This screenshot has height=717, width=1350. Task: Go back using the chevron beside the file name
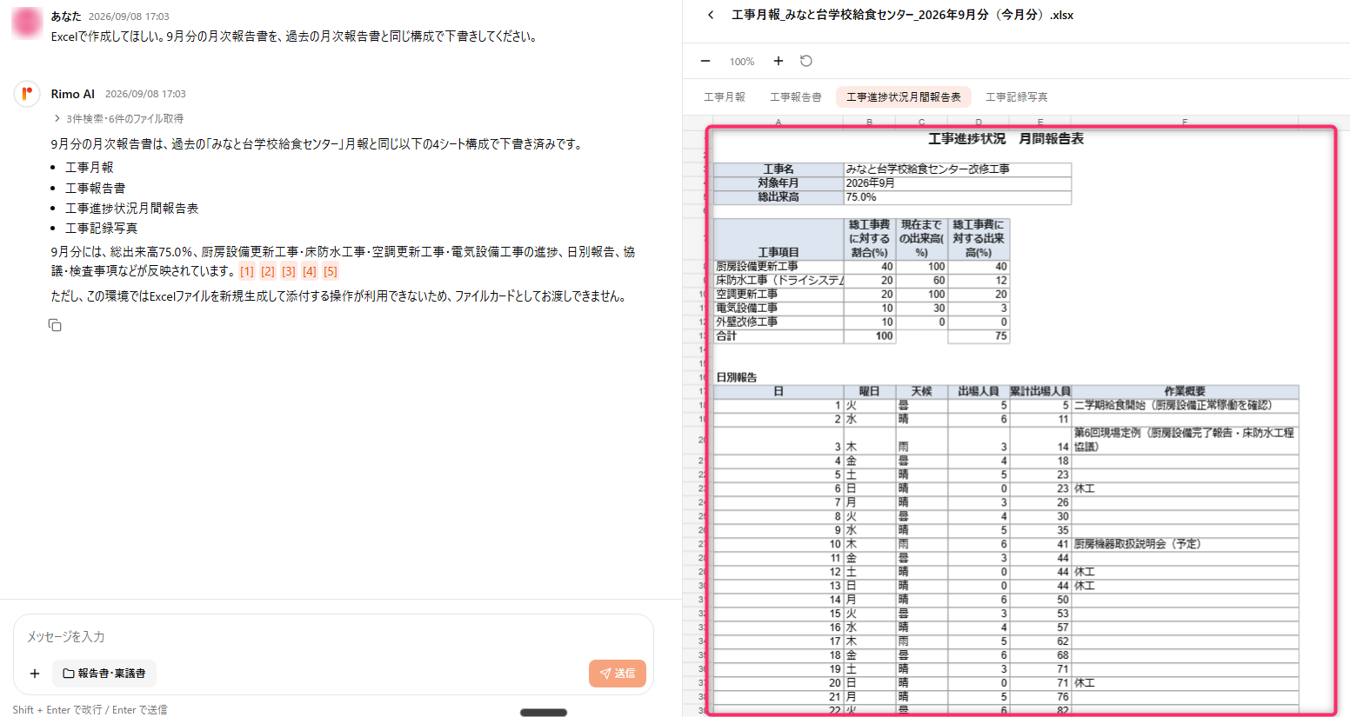[x=711, y=15]
